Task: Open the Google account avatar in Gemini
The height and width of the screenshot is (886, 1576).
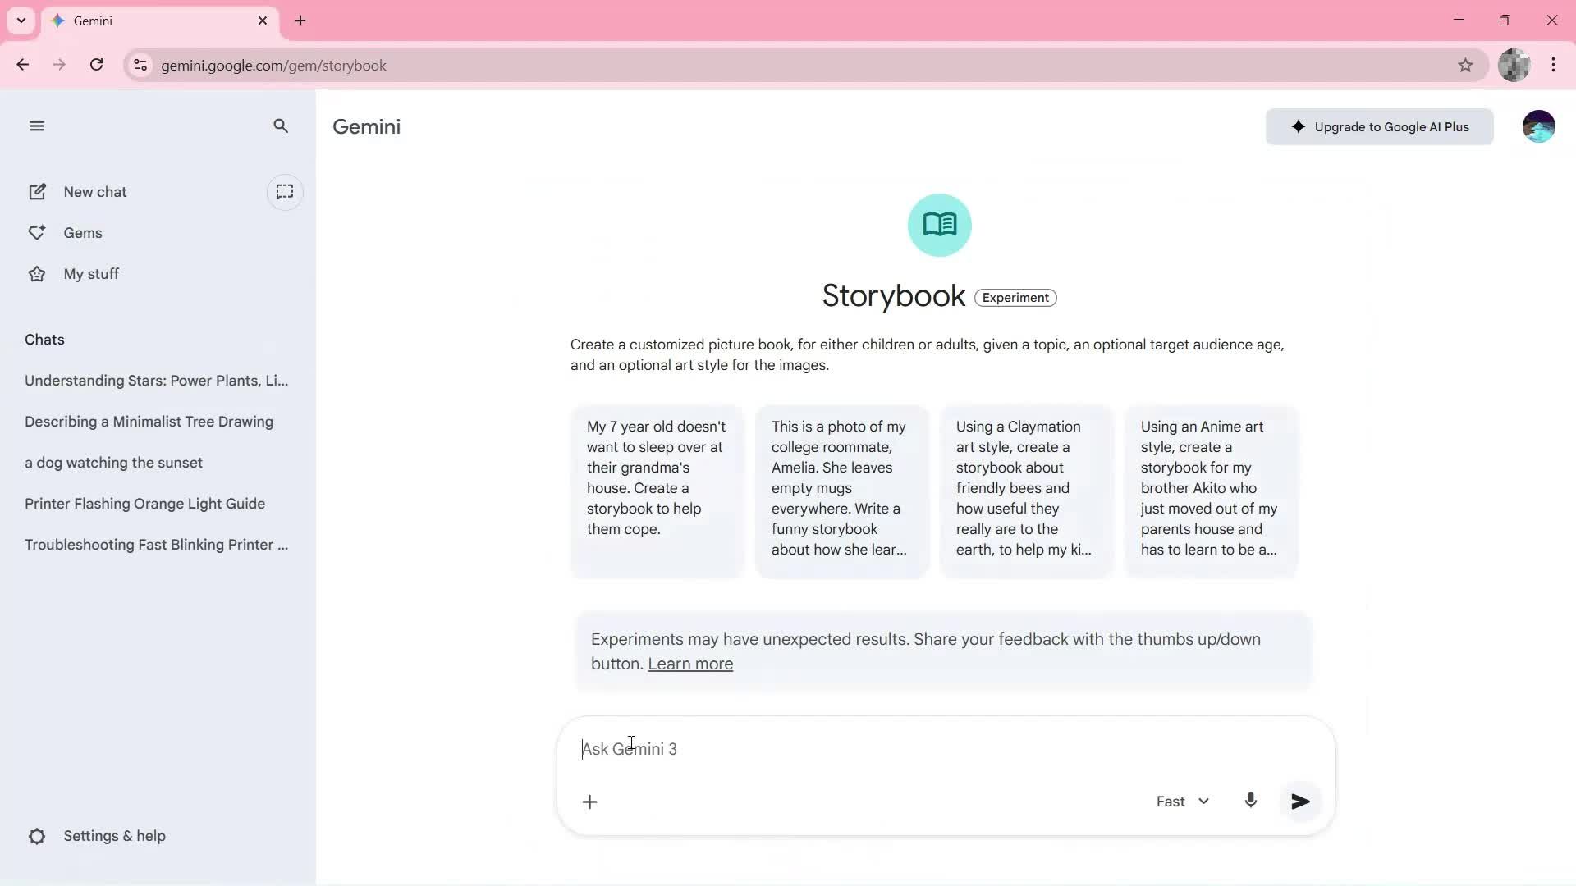Action: pos(1538,126)
